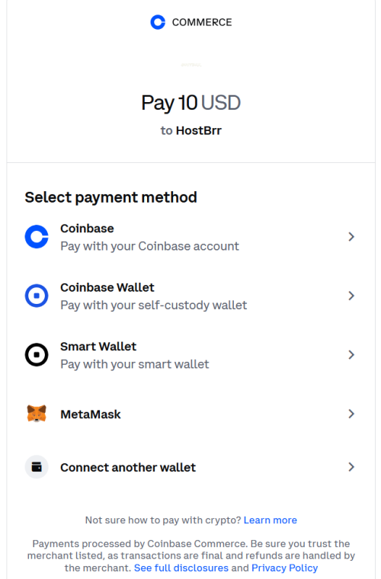This screenshot has width=381, height=579.
Task: Open the Smart Wallet chevron arrow
Action: (351, 355)
